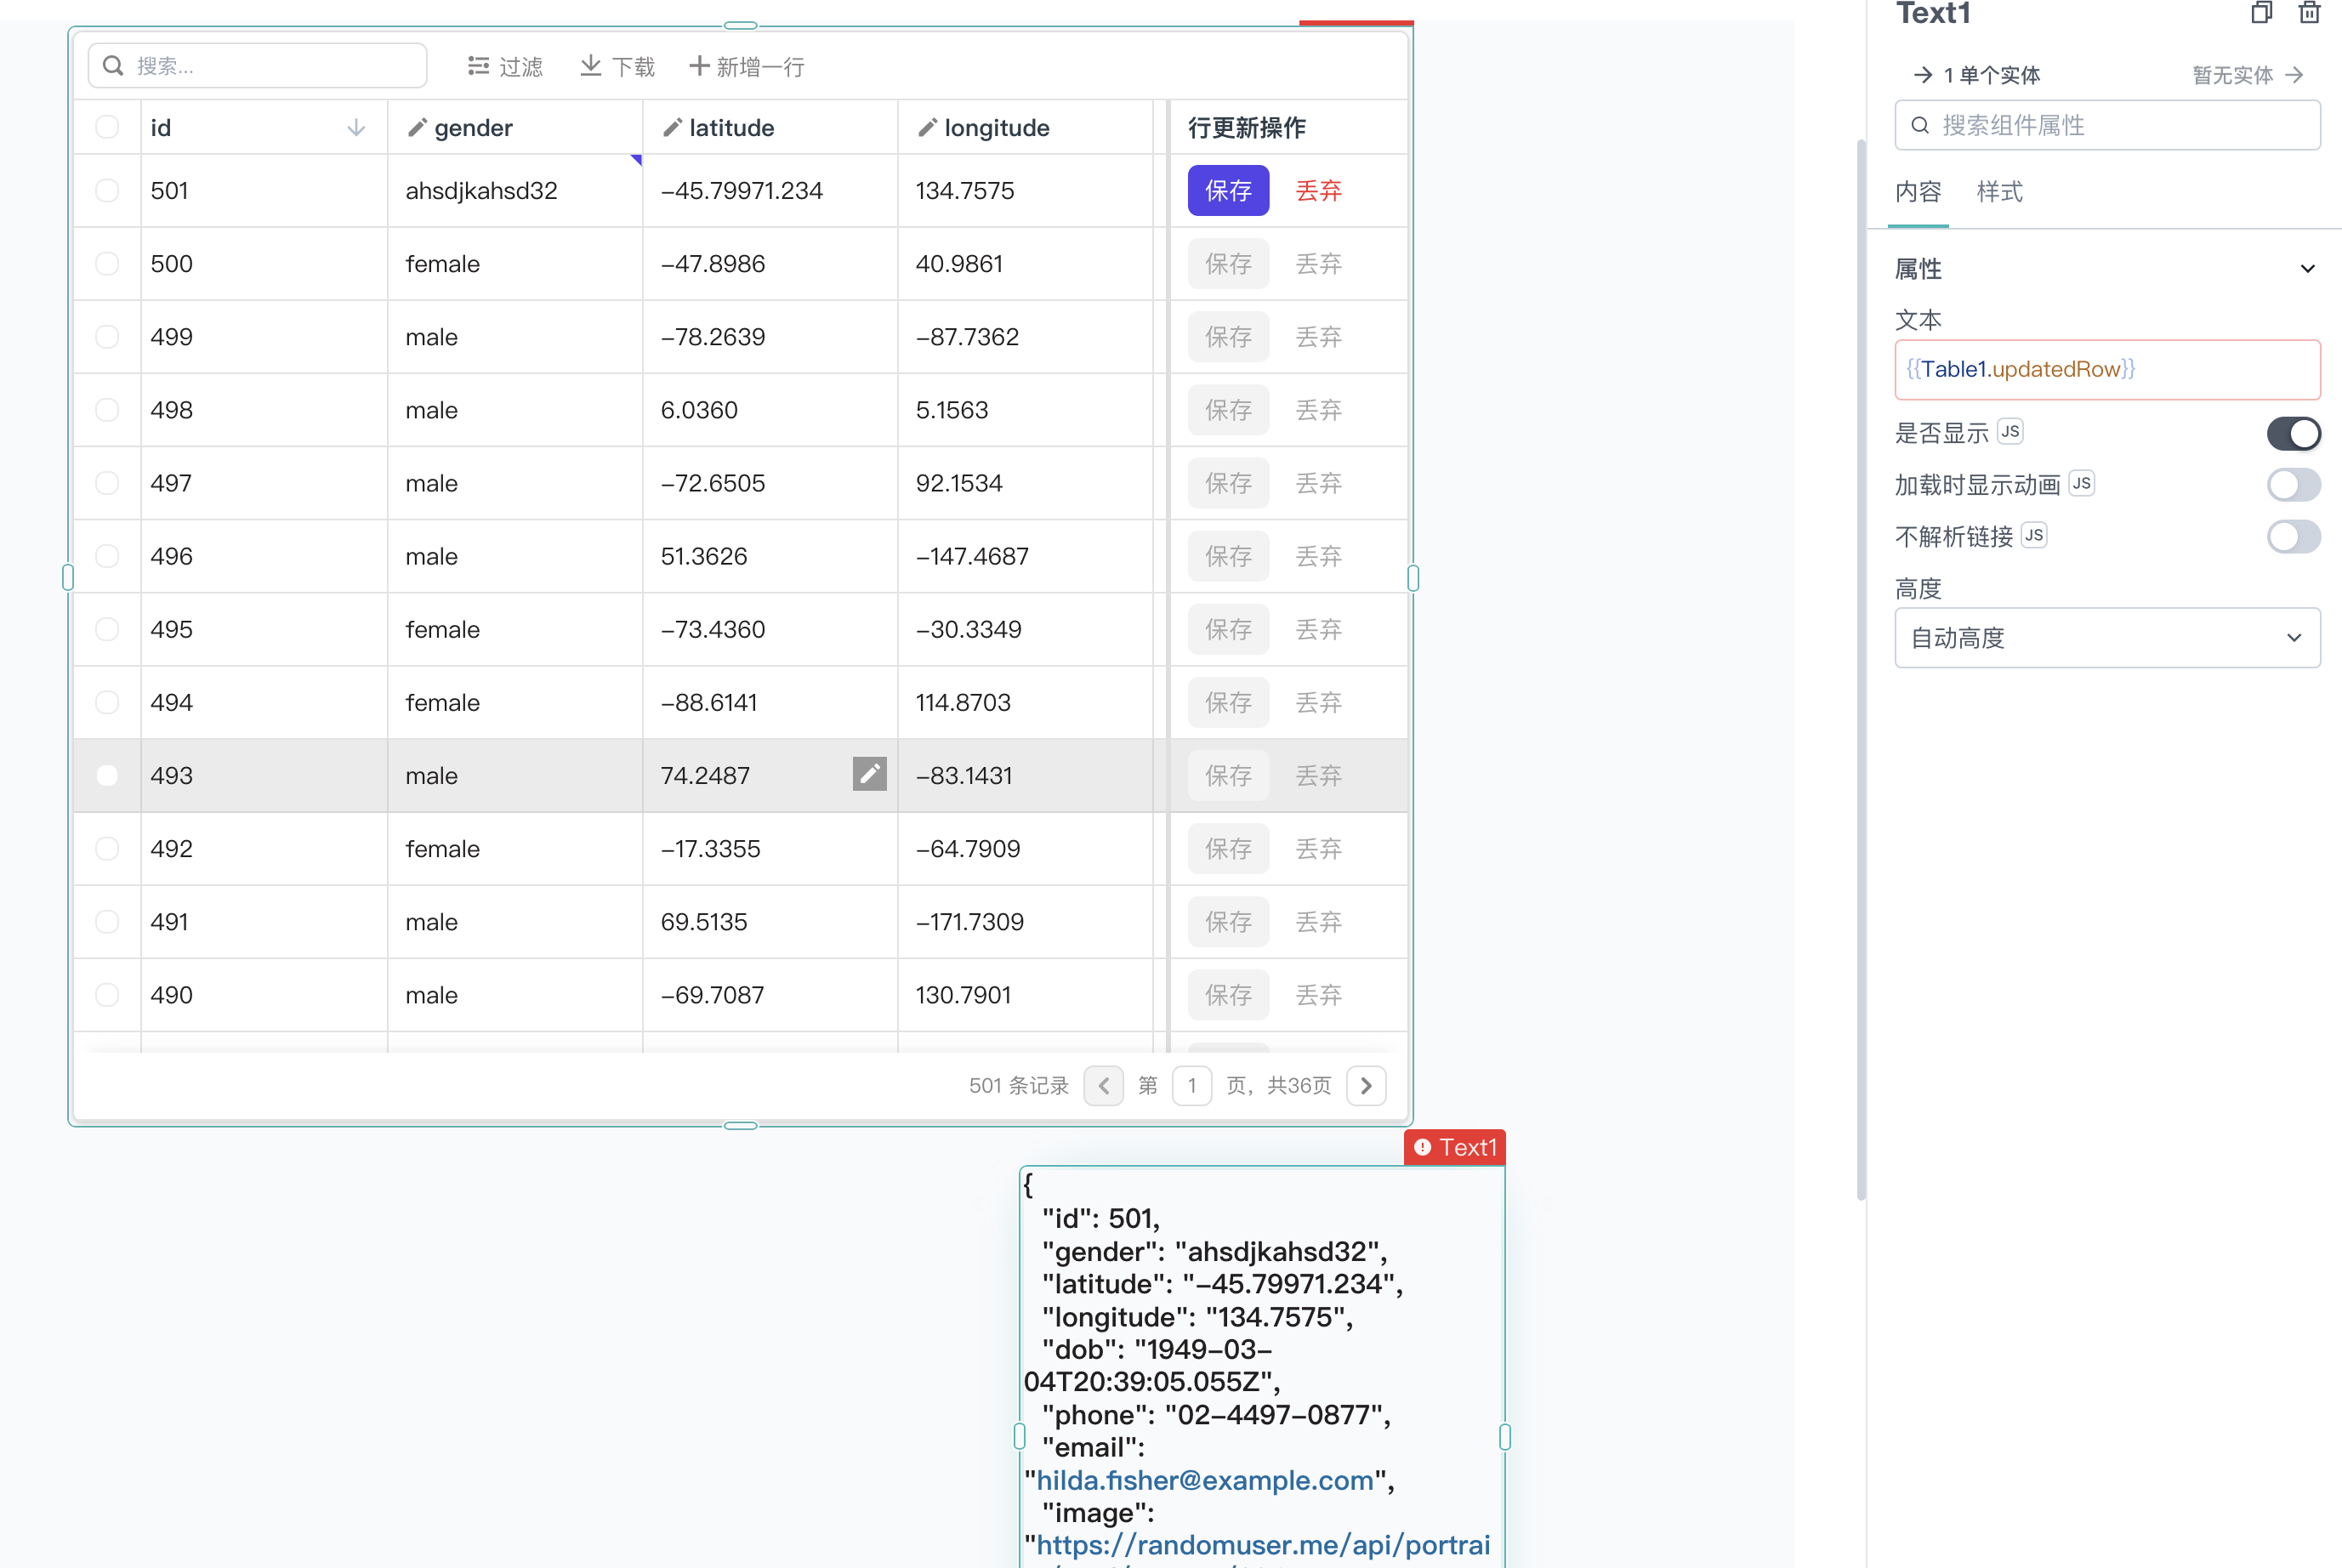The image size is (2342, 1568).
Task: Open the 过滤 filter option
Action: click(505, 67)
